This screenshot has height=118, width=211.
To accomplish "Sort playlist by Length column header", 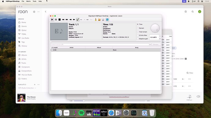I will (55, 47).
